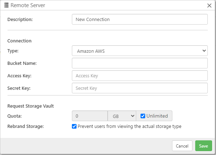Image resolution: width=216 pixels, height=155 pixels.
Task: Click the "Bucket Name:" label
Action: 22,63
